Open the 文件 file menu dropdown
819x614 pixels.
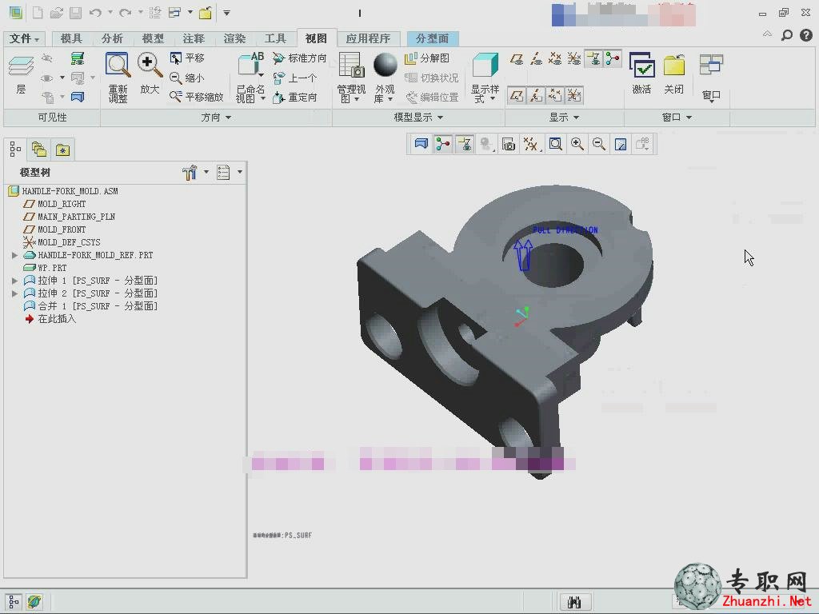[24, 38]
